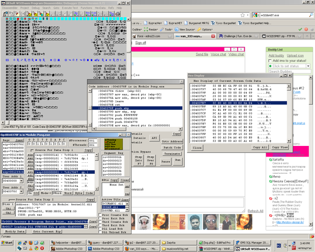The image size is (315, 252).
Task: Tick the Add imo to your status checkbox
Action: (270, 61)
